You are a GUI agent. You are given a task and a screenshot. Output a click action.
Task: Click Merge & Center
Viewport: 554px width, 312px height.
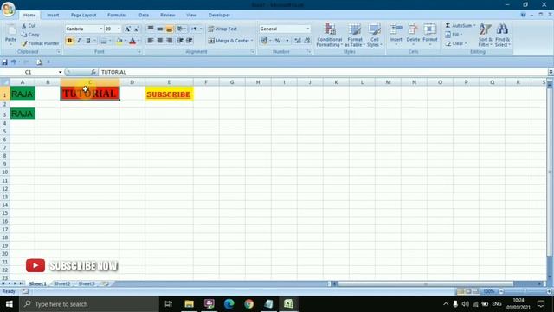coord(230,41)
